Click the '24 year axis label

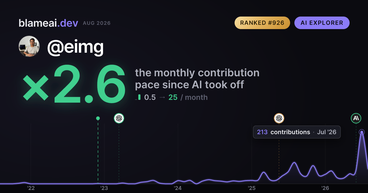click(x=178, y=188)
